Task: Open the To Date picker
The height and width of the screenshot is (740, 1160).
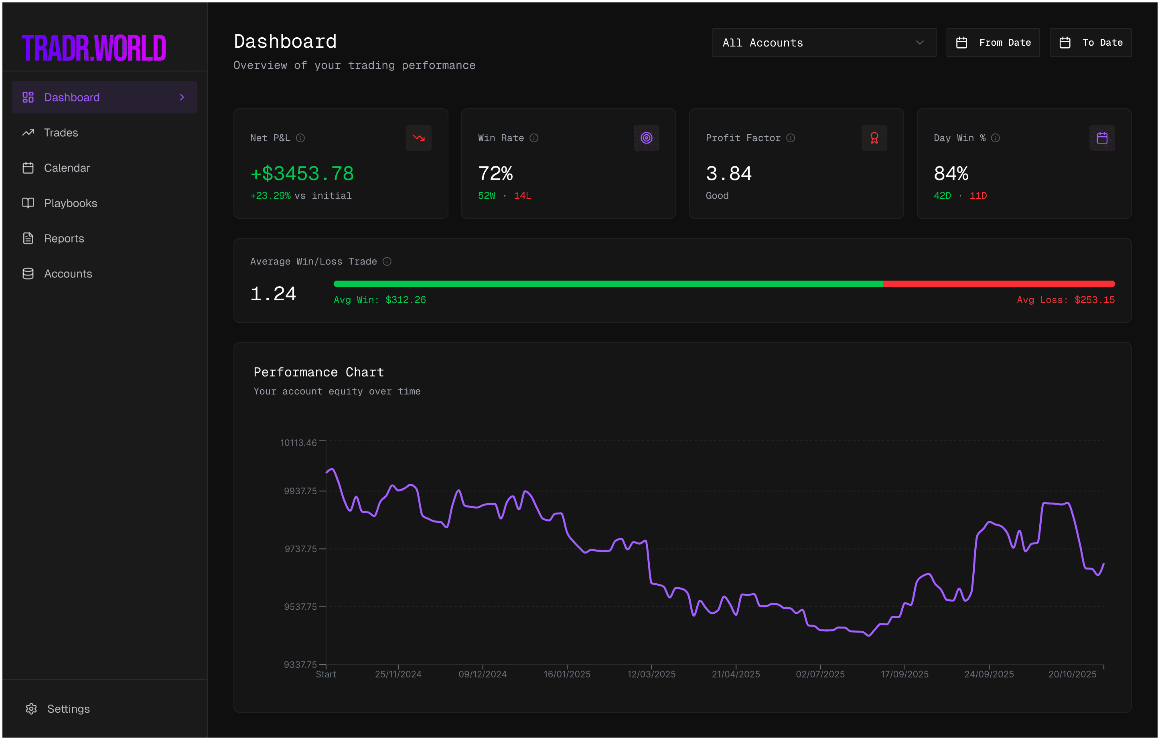Action: [1090, 43]
